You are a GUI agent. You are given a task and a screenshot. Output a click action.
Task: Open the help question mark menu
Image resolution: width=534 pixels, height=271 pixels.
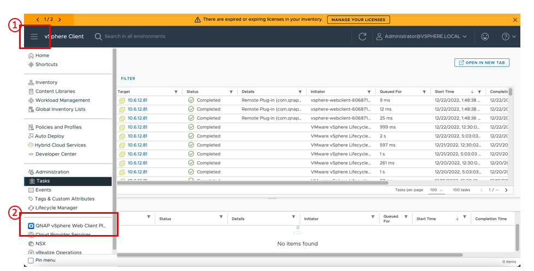[506, 37]
